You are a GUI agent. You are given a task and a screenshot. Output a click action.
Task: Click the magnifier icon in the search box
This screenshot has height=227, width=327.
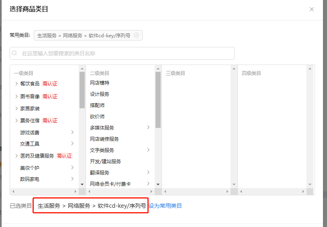(x=14, y=53)
